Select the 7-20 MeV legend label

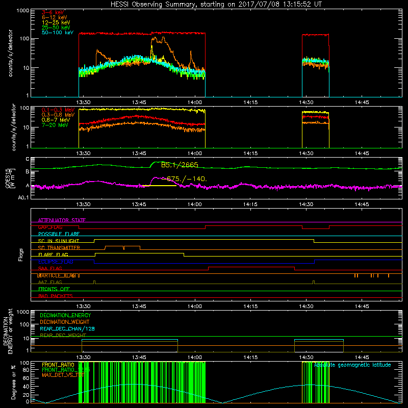tap(55, 125)
